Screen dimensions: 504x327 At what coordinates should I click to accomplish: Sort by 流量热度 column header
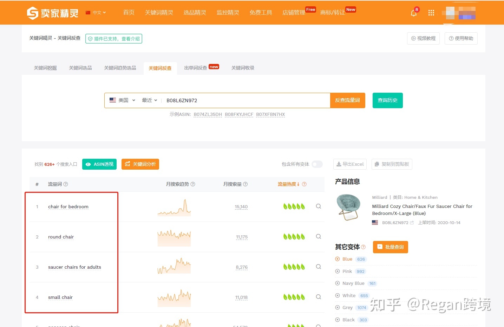point(288,184)
